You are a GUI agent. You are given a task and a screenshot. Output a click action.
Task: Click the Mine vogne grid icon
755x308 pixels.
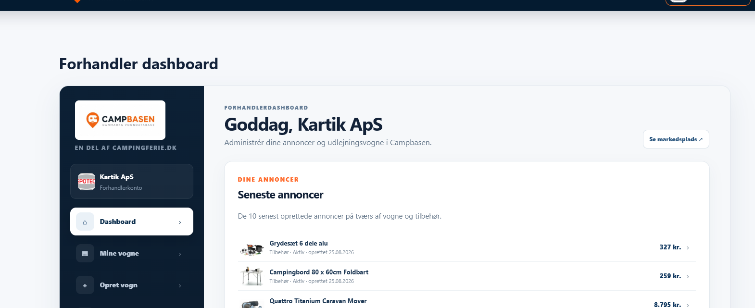click(85, 254)
